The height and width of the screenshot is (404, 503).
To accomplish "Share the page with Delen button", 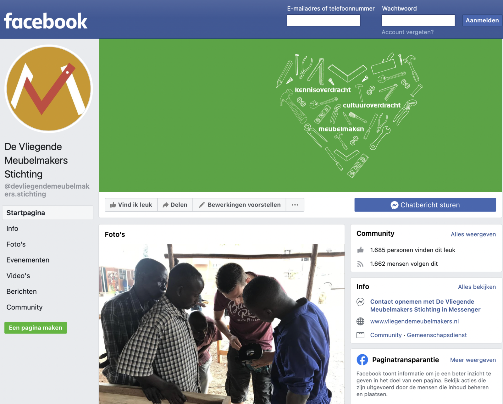I will point(175,205).
